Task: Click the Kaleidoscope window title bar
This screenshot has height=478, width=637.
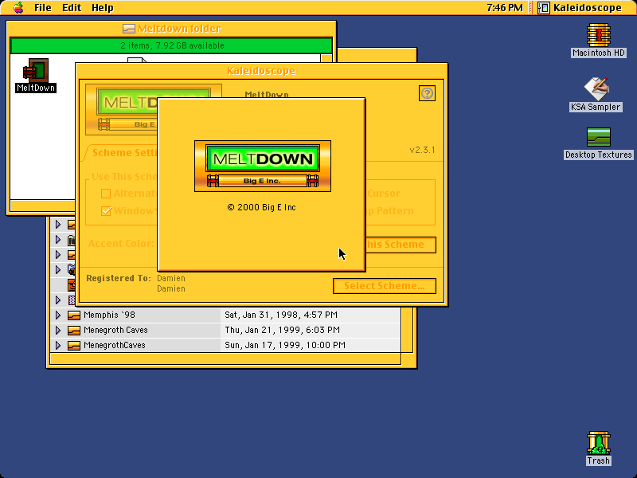Action: click(261, 71)
